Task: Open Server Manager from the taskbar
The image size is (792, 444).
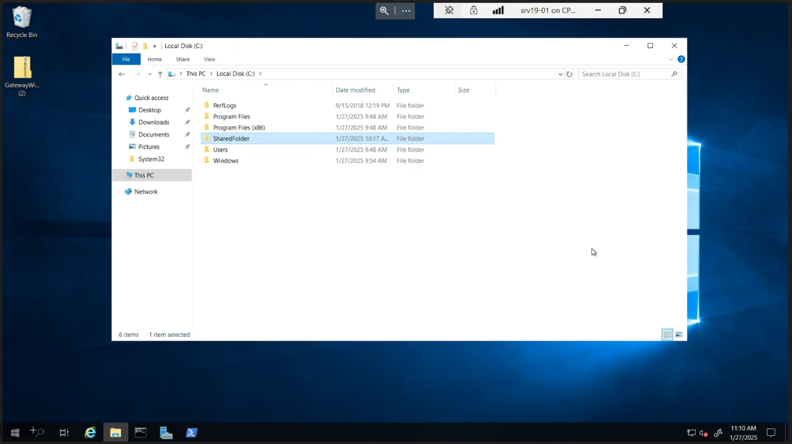Action: [x=166, y=432]
